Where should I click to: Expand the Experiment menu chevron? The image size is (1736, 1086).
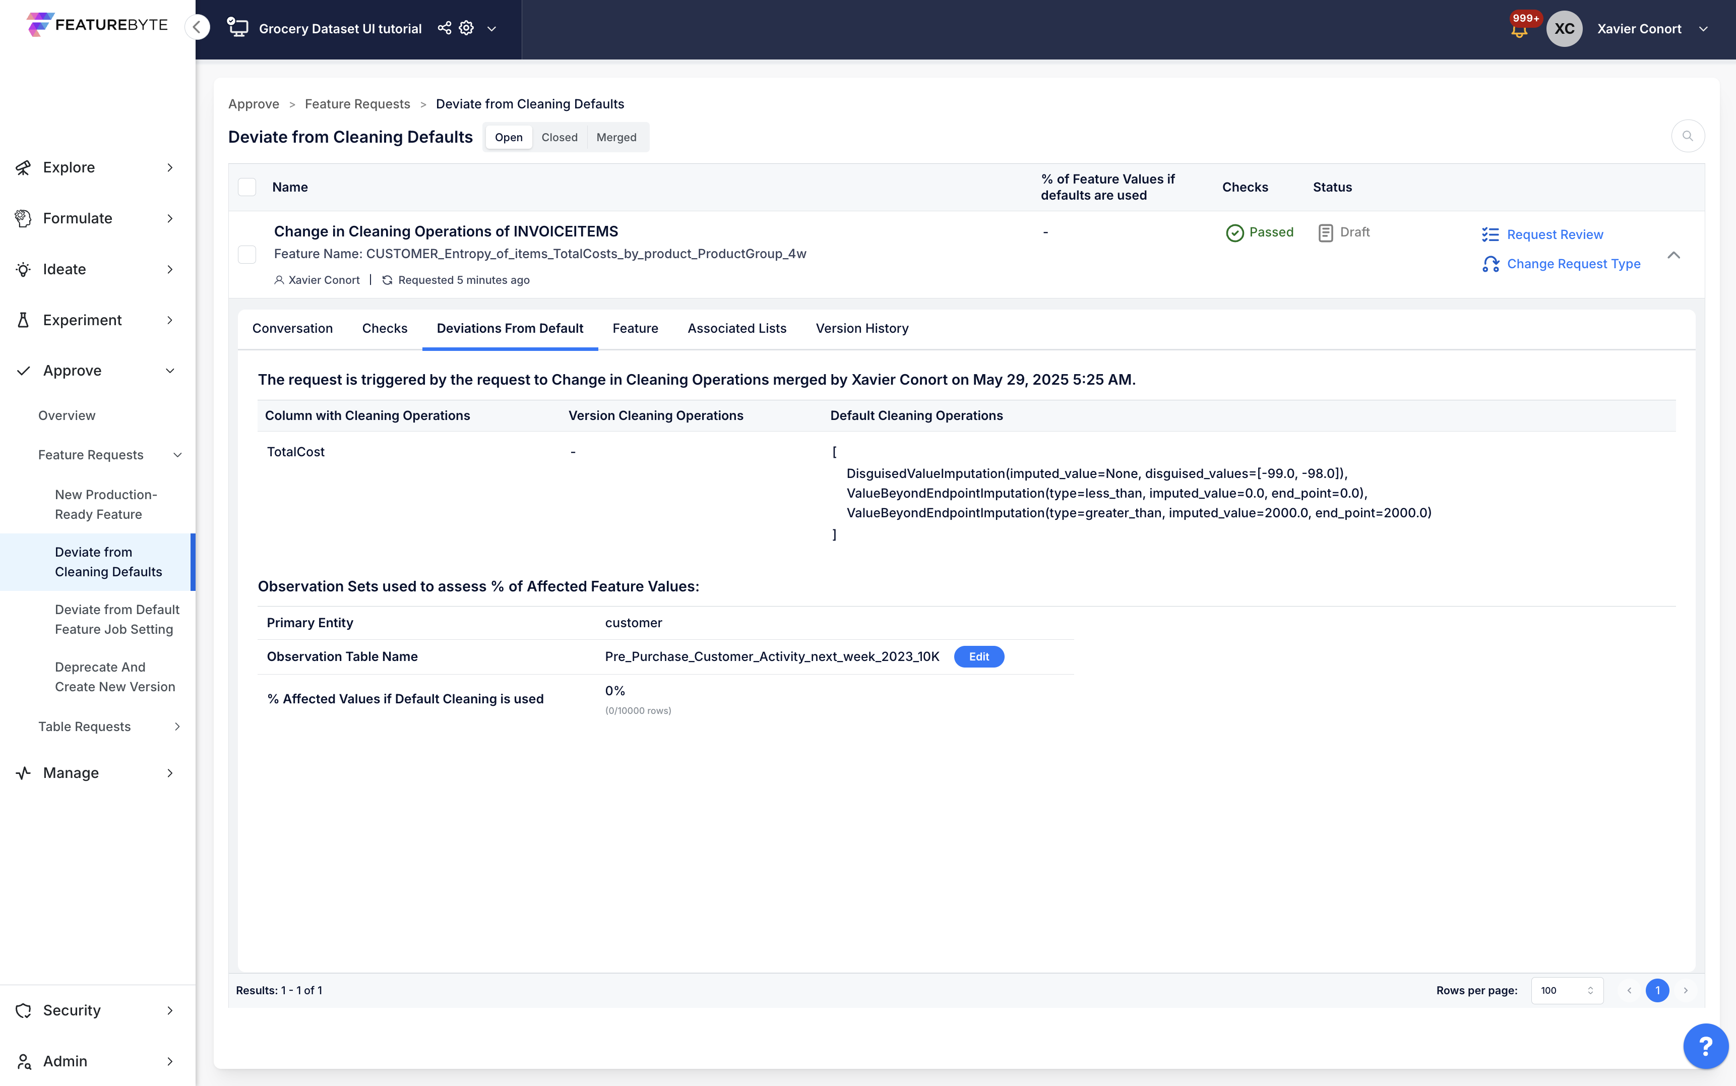click(170, 320)
